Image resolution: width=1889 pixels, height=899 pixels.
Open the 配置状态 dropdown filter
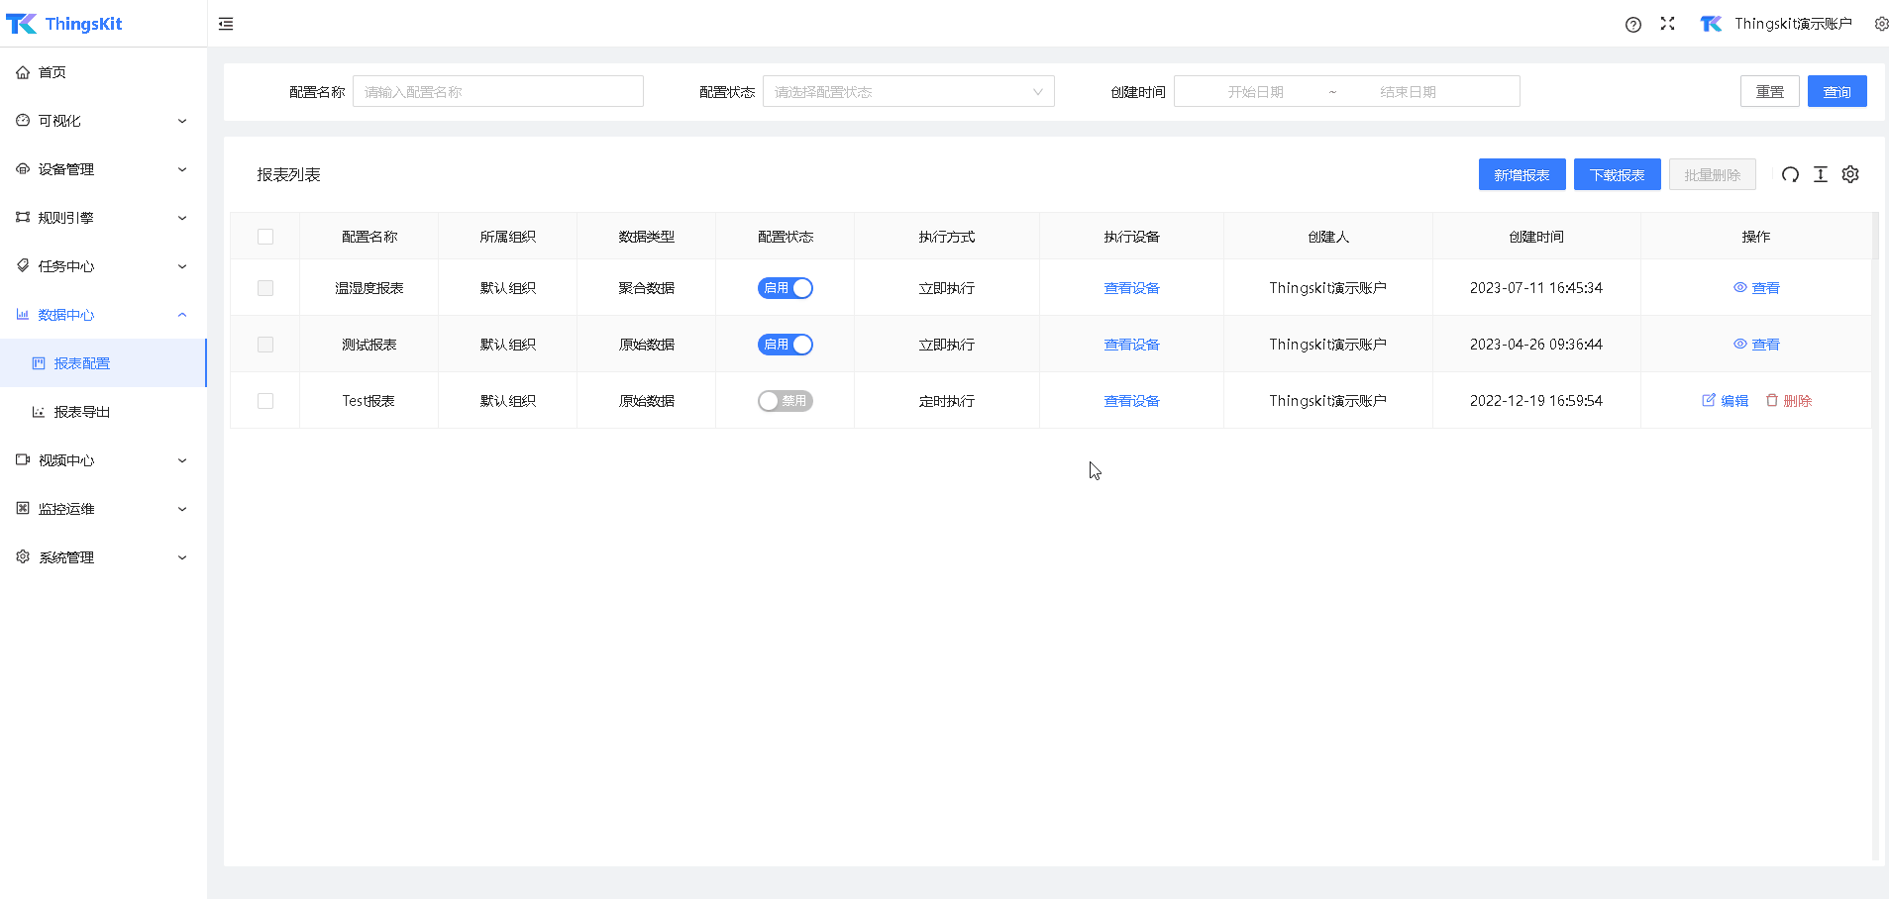pos(907,92)
